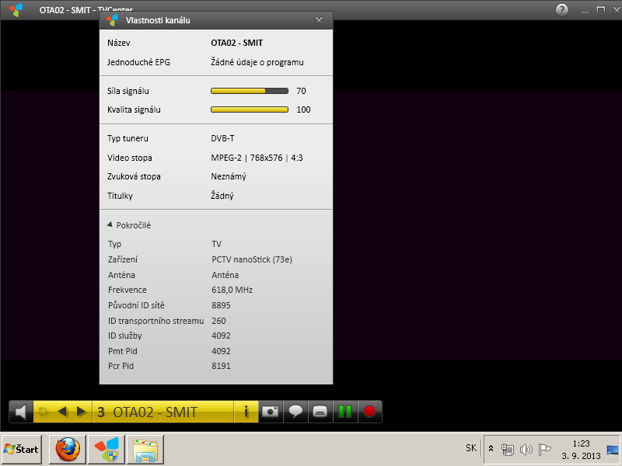Collapse the Pokročilé section

coord(110,225)
